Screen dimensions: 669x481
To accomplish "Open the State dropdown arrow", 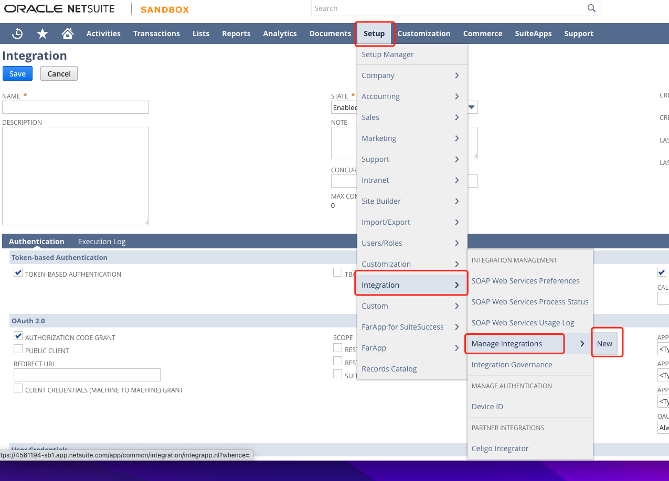I will pos(472,107).
